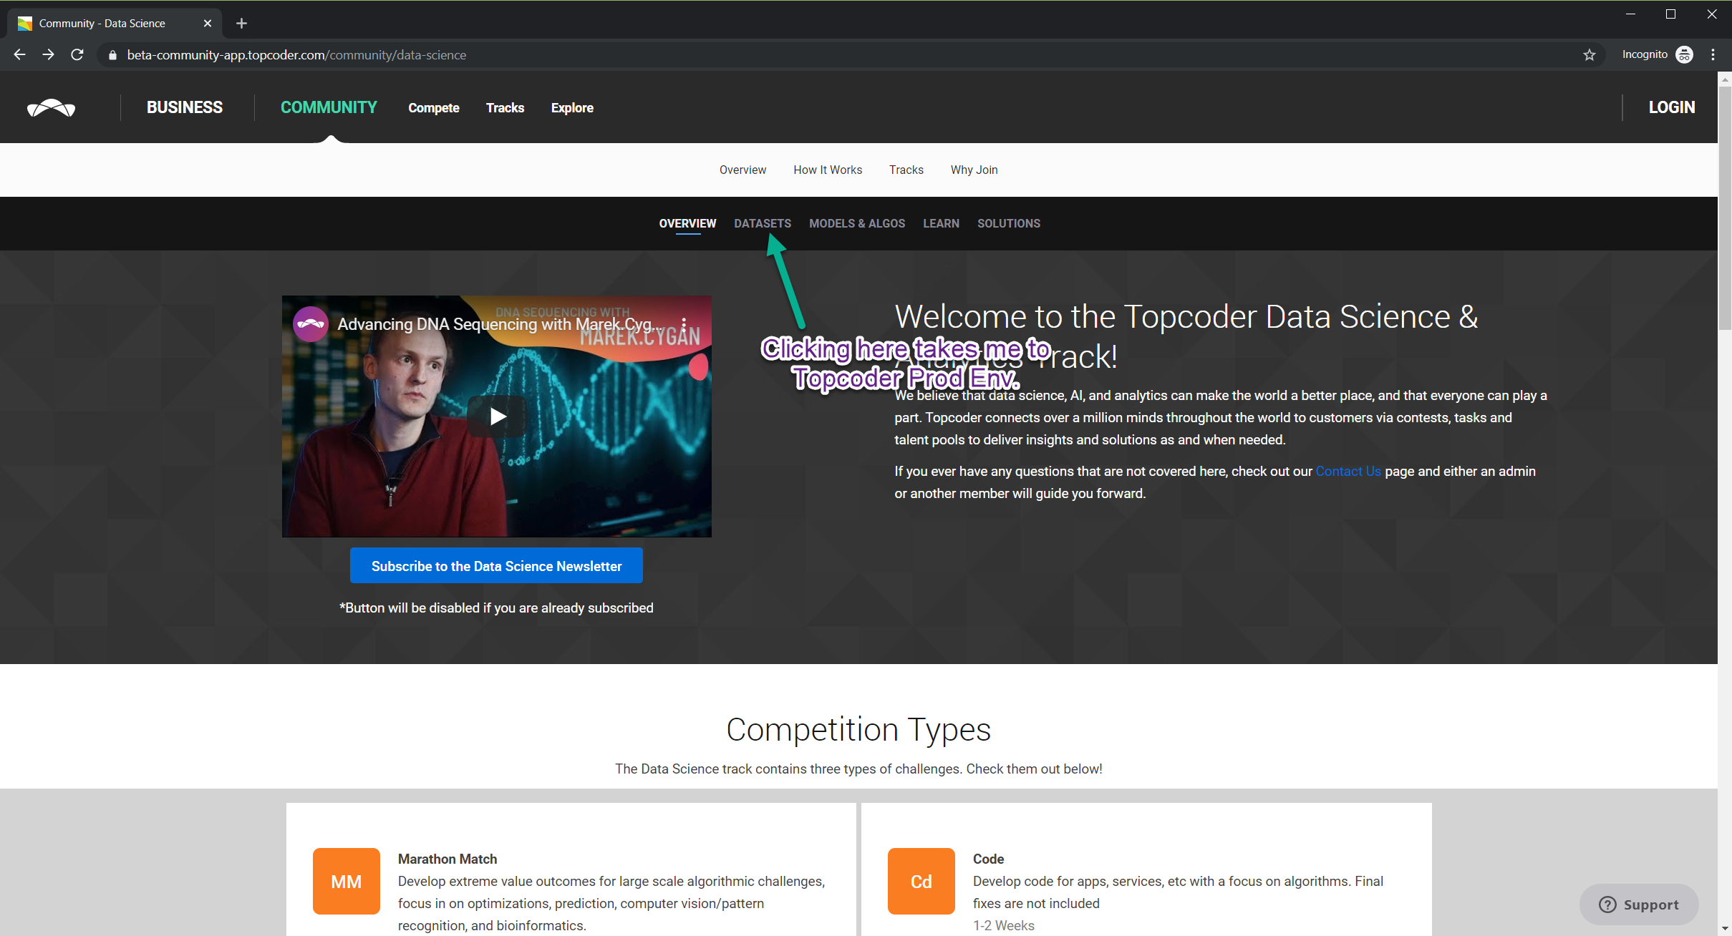The image size is (1732, 936).
Task: Click the Topcoder channel avatar on video
Action: (311, 324)
